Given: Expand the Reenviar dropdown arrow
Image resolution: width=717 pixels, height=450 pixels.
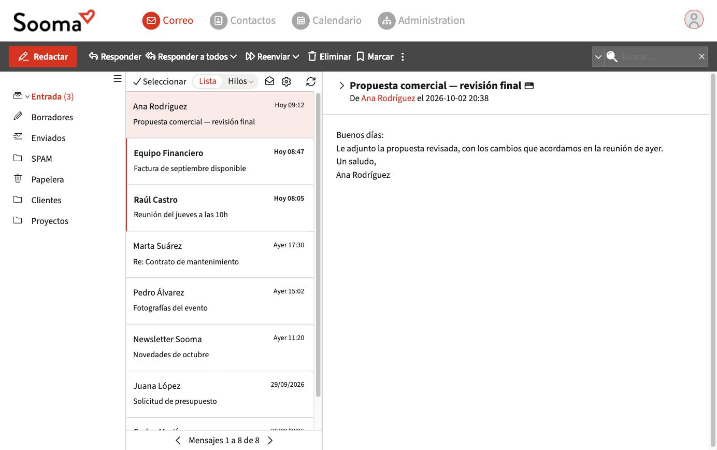Looking at the screenshot, I should coord(296,57).
